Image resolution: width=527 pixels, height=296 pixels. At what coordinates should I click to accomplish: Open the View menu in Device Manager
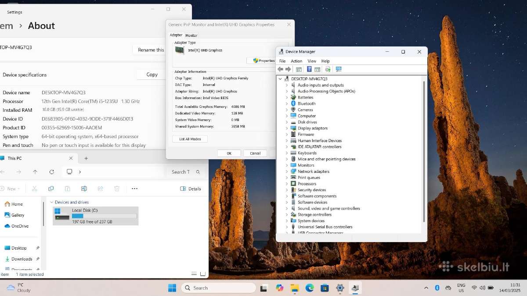click(312, 61)
